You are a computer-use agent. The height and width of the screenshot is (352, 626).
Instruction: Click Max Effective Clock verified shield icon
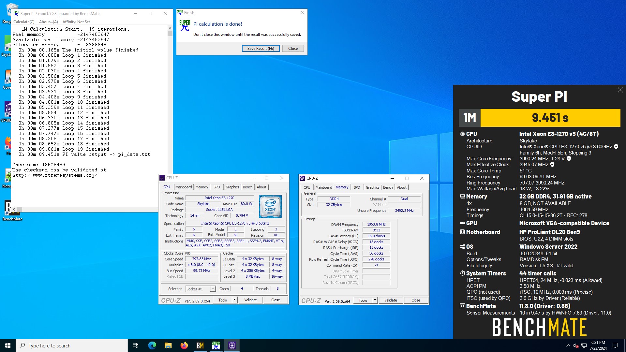click(552, 165)
